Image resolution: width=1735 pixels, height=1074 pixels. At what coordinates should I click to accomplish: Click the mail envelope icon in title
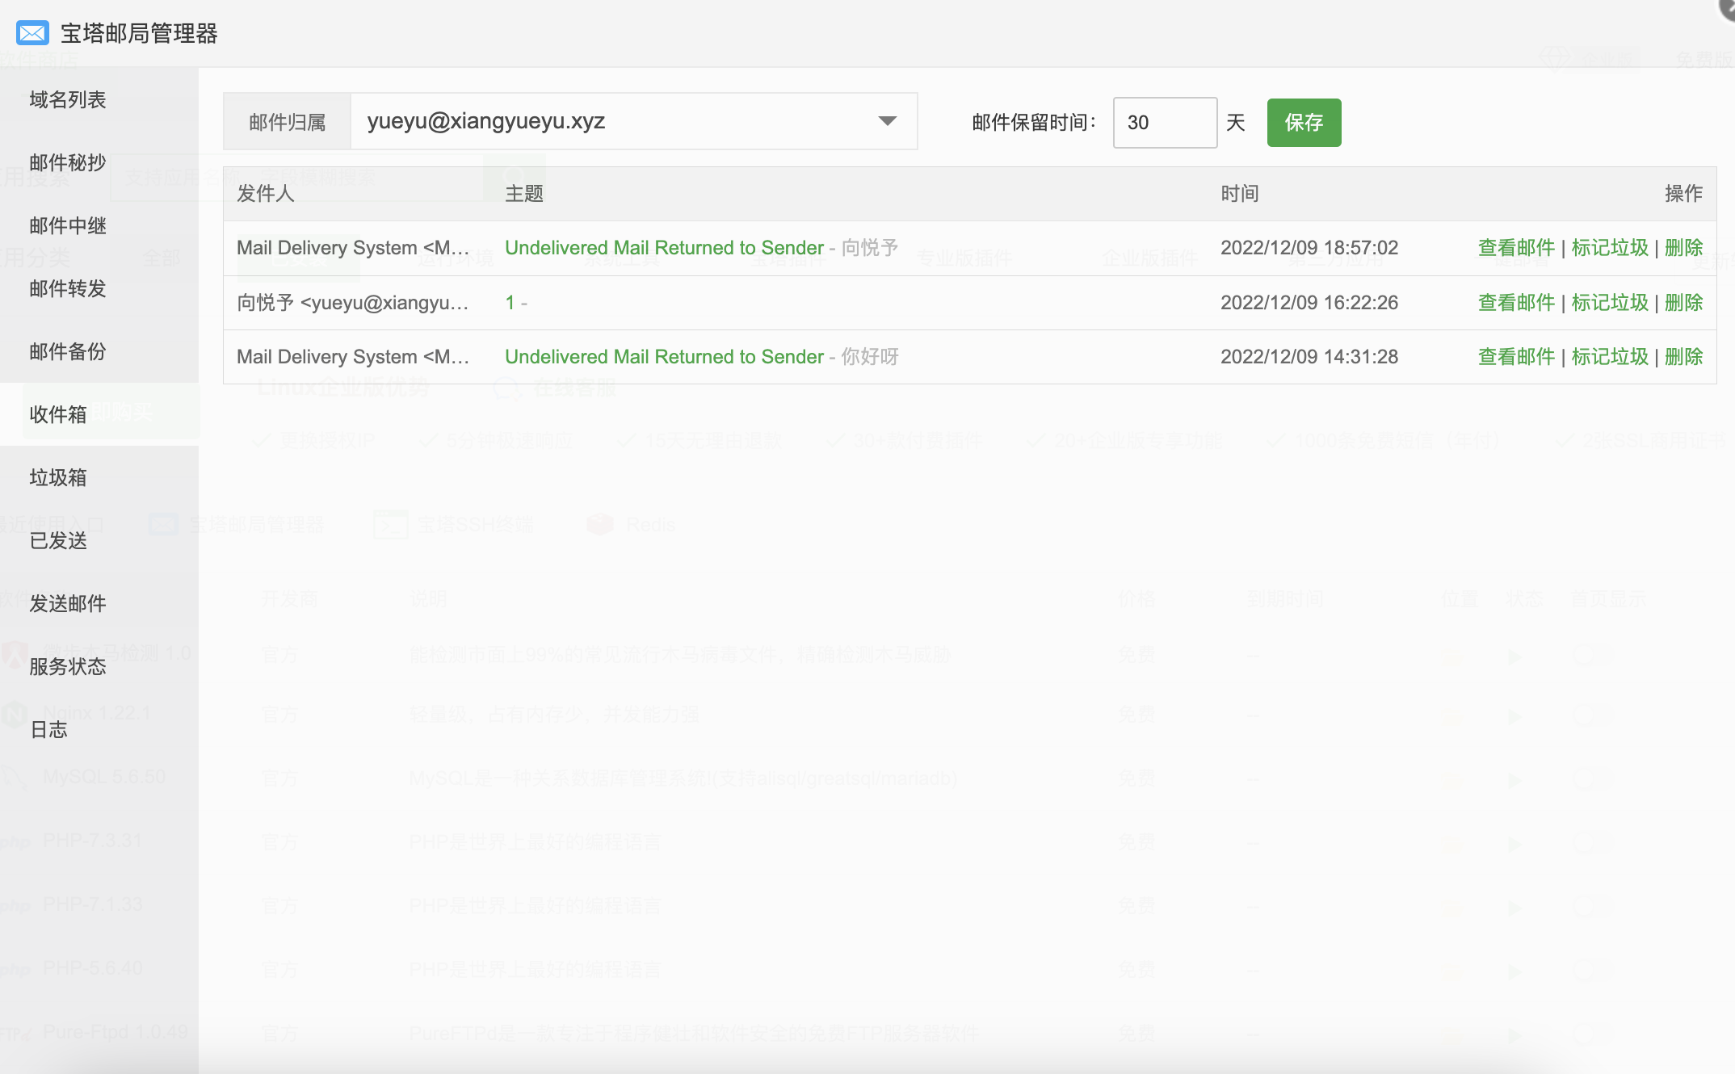(32, 33)
